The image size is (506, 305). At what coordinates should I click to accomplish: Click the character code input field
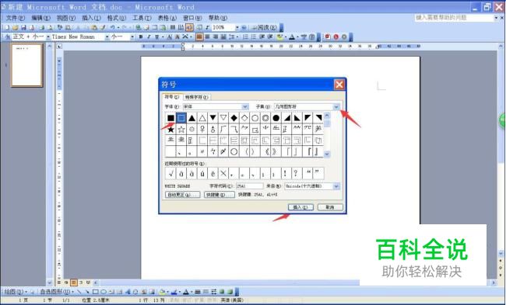click(x=249, y=186)
